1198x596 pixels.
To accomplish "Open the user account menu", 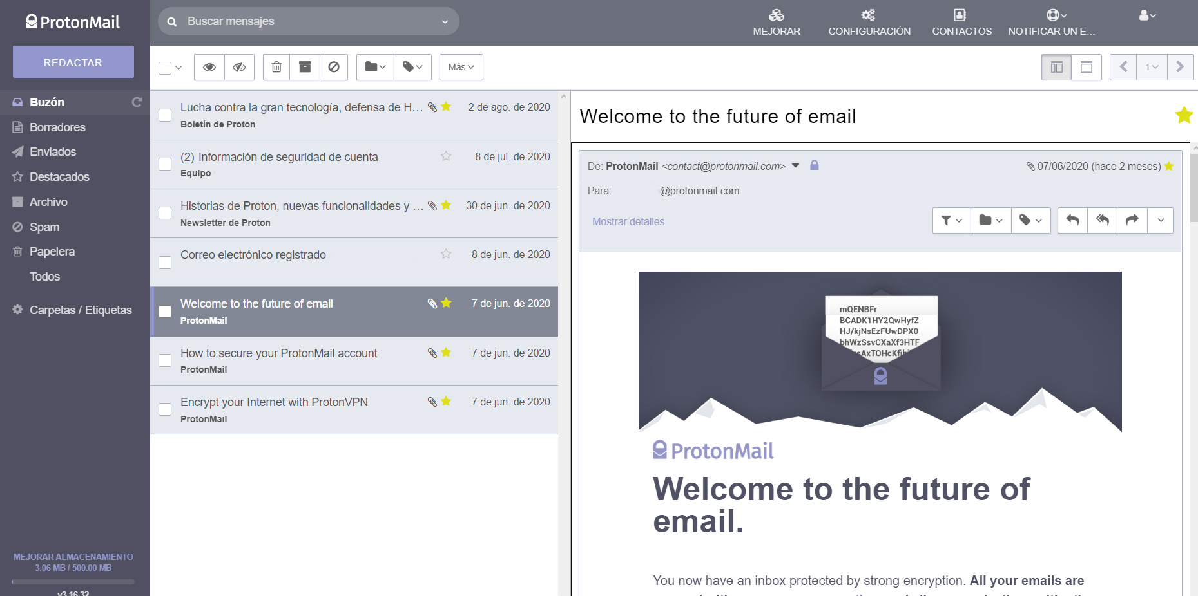I will point(1147,15).
